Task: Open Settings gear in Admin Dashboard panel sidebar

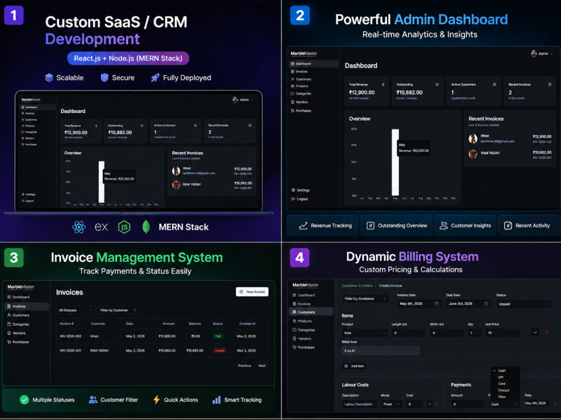Action: [x=293, y=190]
